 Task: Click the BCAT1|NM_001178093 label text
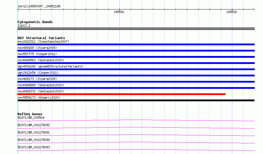[34, 147]
